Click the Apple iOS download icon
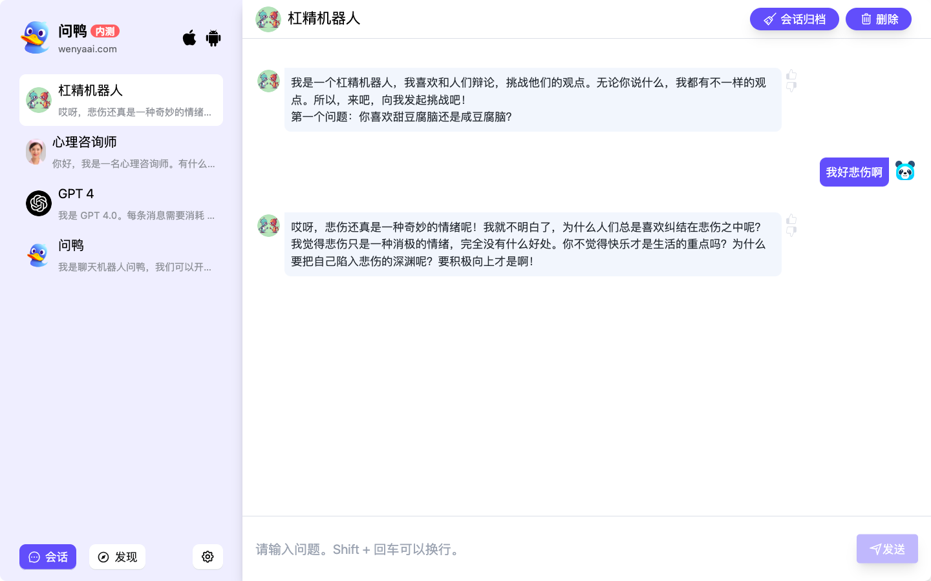 coord(189,38)
